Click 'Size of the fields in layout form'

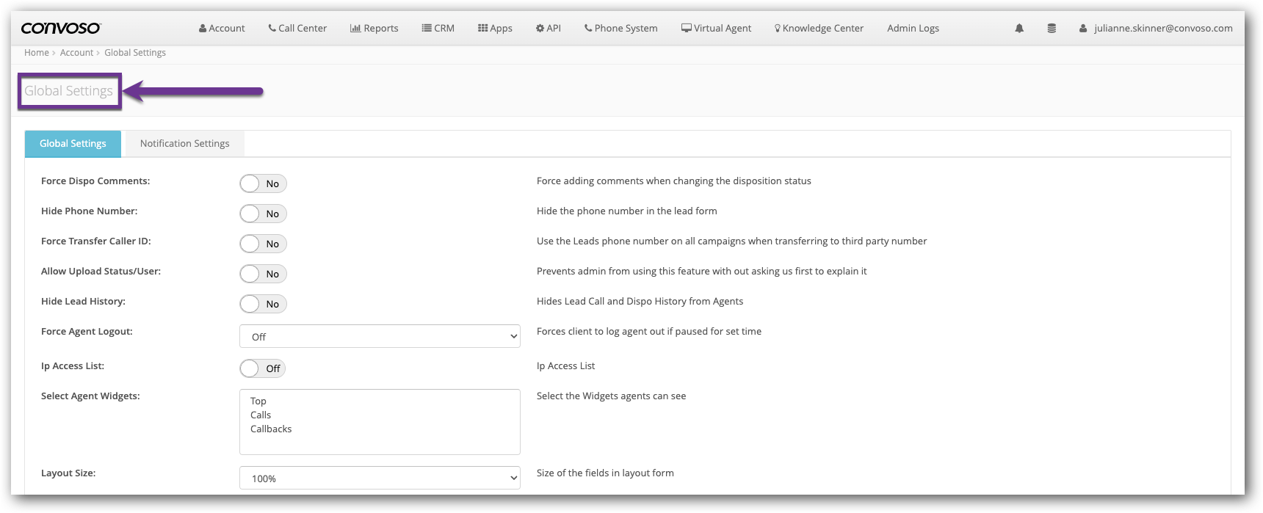[x=605, y=473]
